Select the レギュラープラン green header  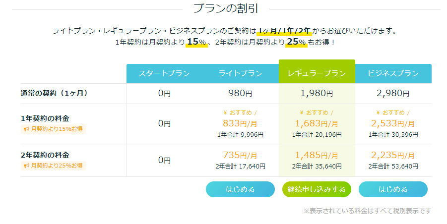click(x=317, y=71)
